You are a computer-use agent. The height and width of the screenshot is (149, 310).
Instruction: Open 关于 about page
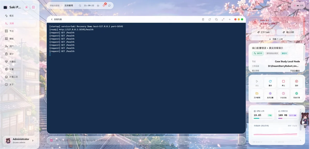pyautogui.click(x=20, y=85)
